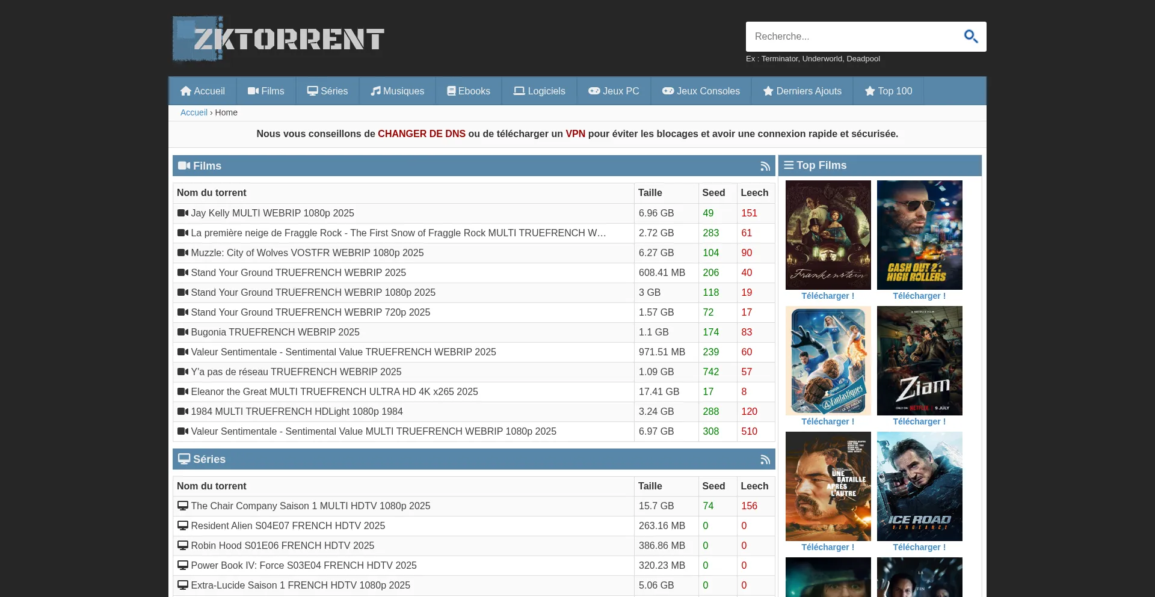The image size is (1155, 597).
Task: Follow the CHANGER DE DNS link
Action: coord(422,134)
